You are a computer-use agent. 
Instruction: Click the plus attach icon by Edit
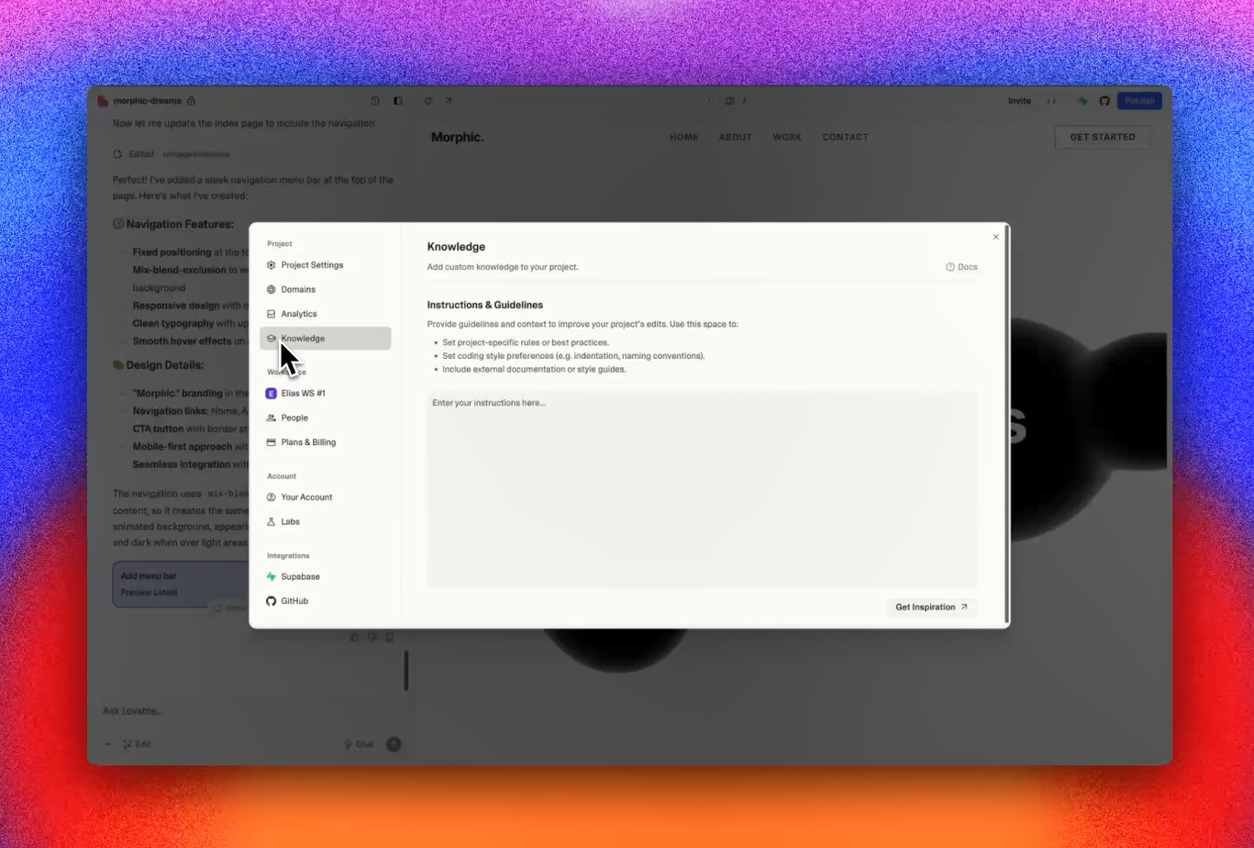(x=106, y=744)
